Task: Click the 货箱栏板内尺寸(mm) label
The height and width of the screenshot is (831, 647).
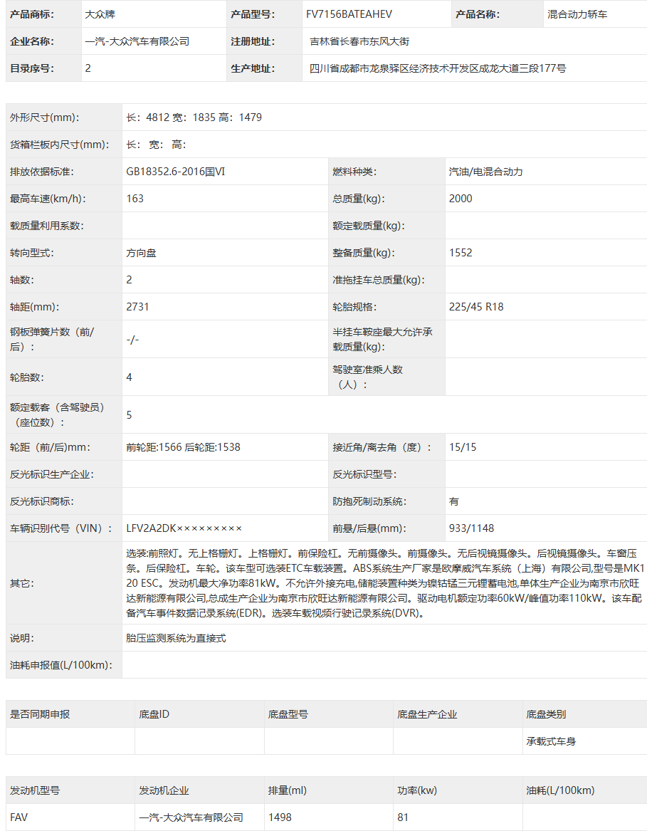Action: [x=59, y=145]
